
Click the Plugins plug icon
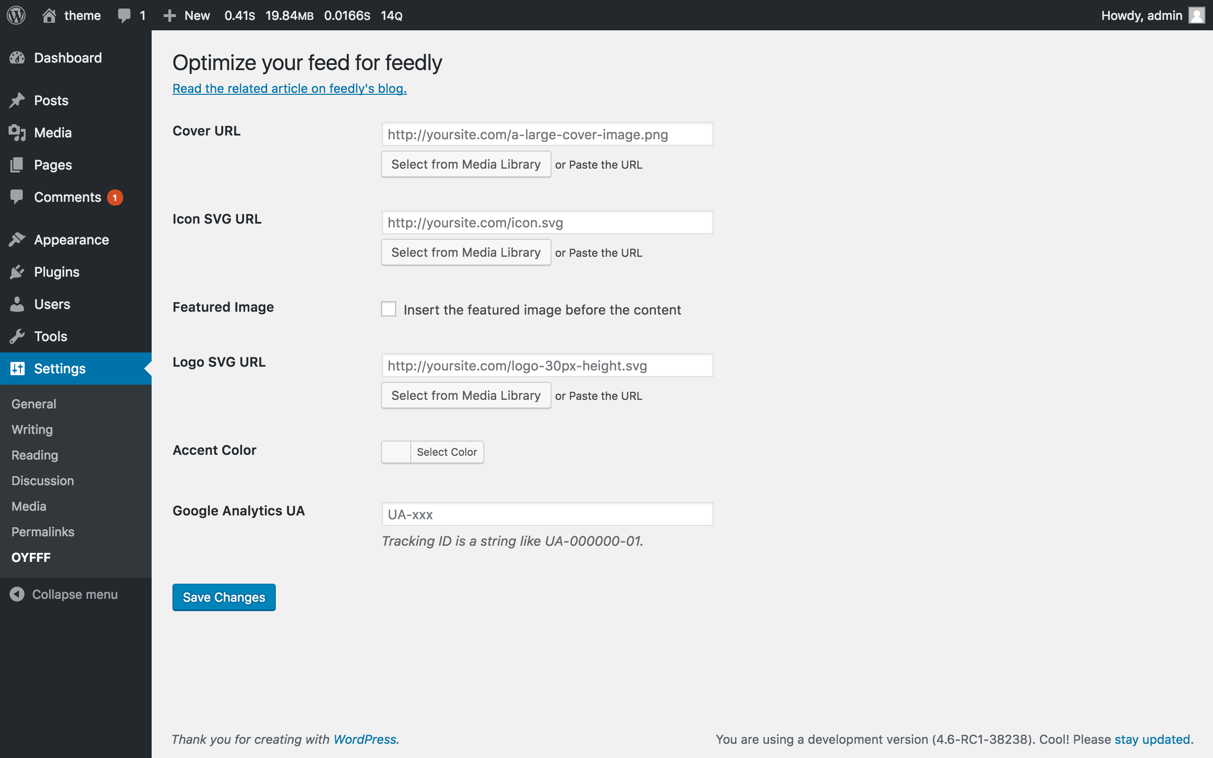17,272
